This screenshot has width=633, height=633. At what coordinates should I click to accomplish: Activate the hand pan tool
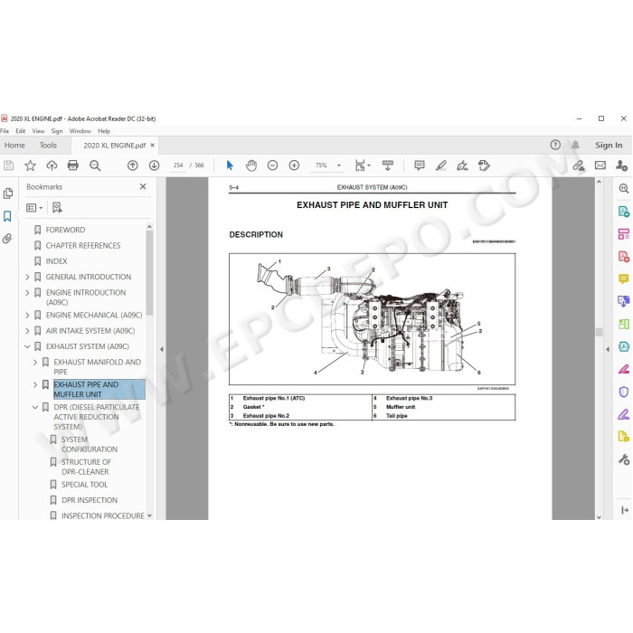coord(251,165)
